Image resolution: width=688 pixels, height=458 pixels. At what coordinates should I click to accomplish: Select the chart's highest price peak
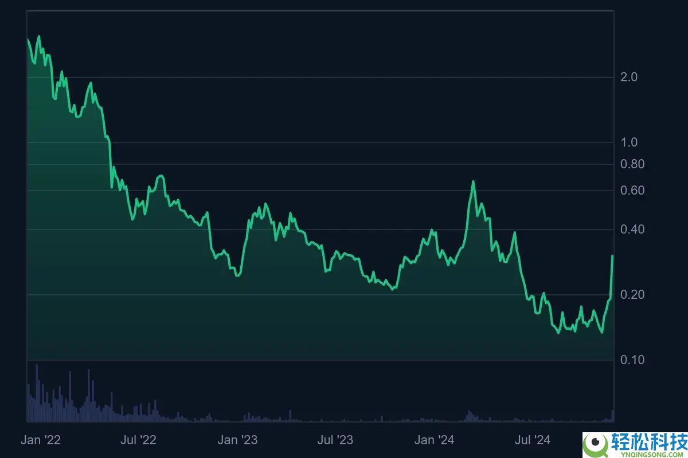tap(38, 35)
